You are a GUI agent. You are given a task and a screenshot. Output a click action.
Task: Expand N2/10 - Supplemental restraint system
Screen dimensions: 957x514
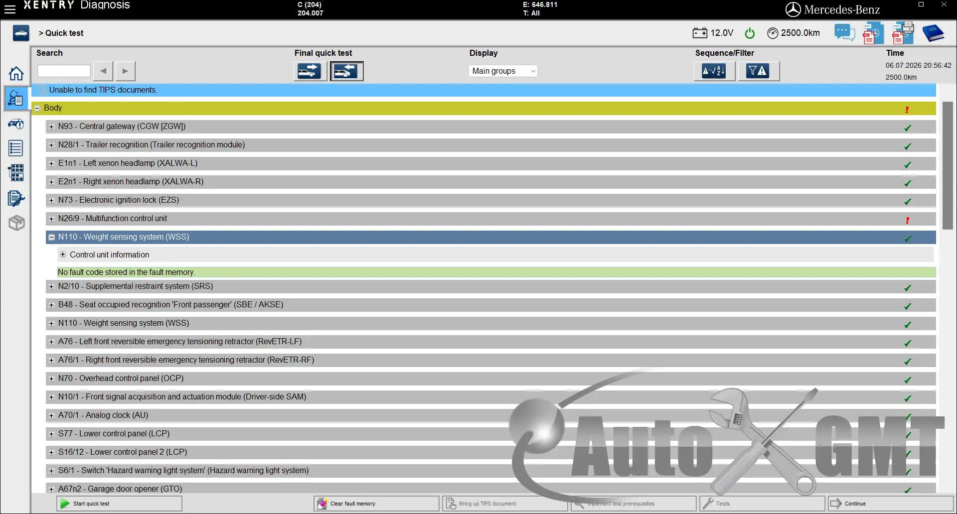coord(51,286)
